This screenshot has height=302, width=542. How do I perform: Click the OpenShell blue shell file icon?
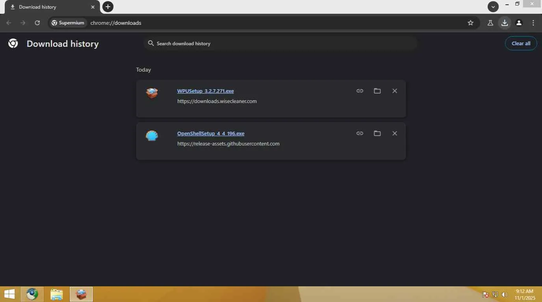tap(152, 136)
